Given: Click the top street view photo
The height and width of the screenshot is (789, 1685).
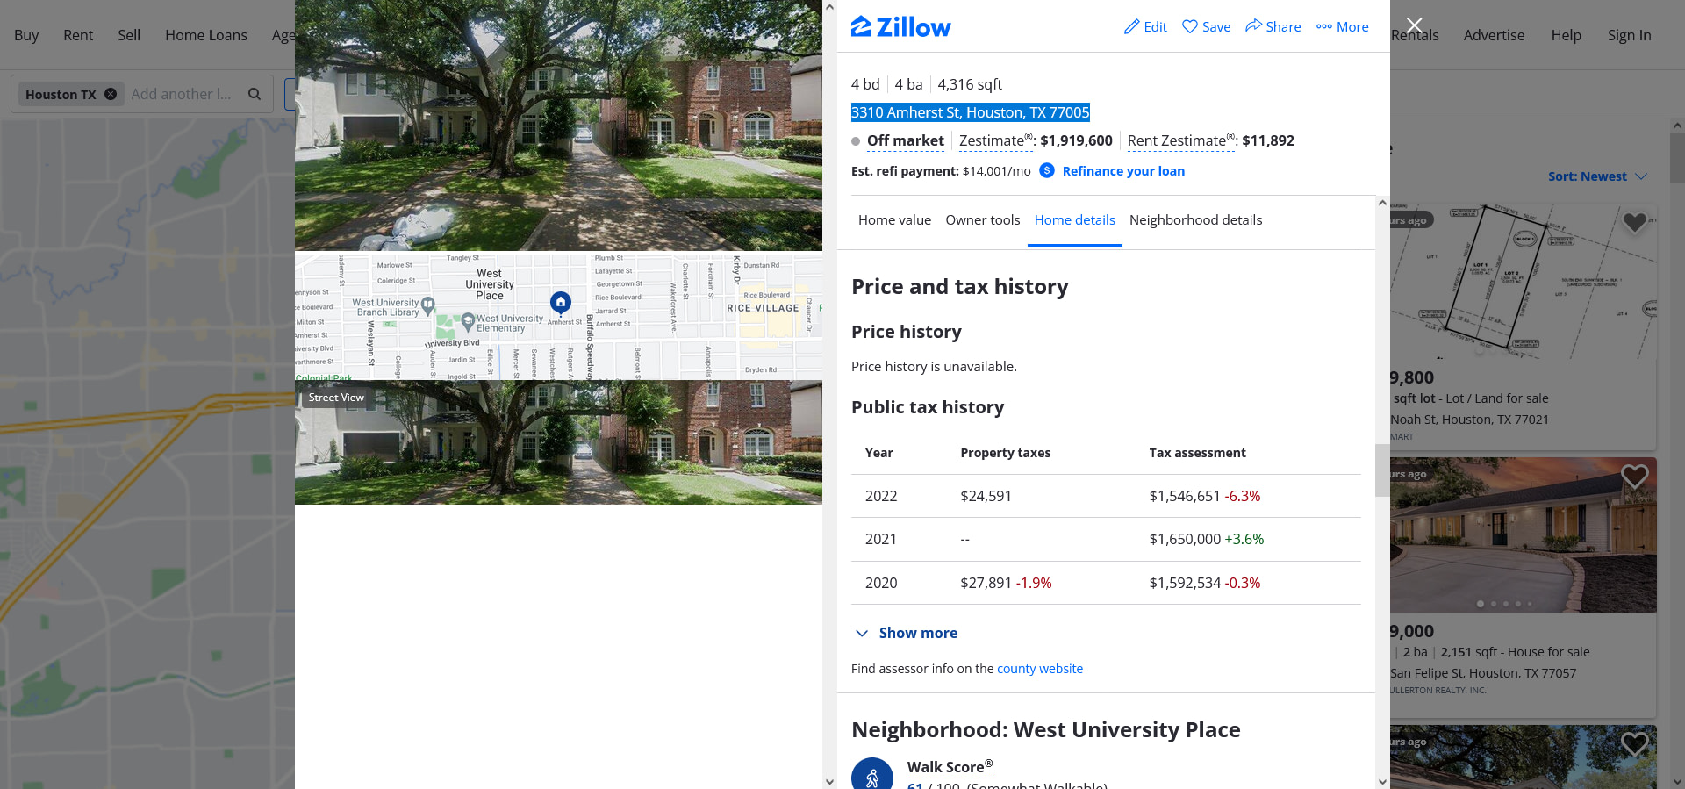Looking at the screenshot, I should (558, 126).
